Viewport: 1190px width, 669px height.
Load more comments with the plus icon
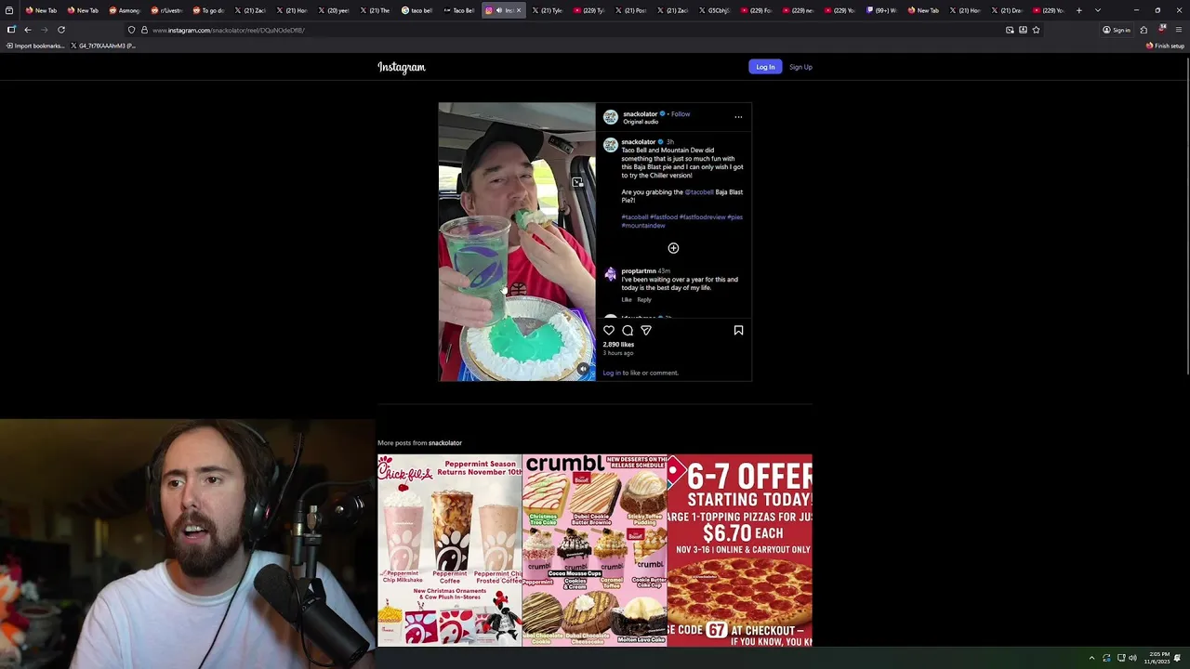[673, 248]
